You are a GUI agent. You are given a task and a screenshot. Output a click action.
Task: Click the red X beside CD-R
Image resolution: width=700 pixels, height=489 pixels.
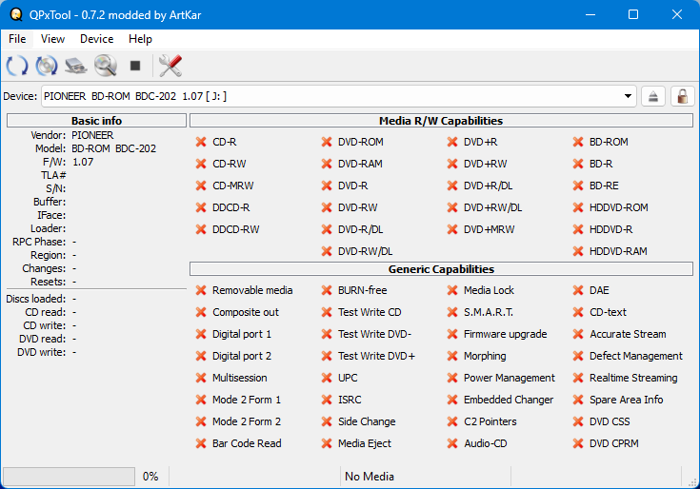pos(201,142)
